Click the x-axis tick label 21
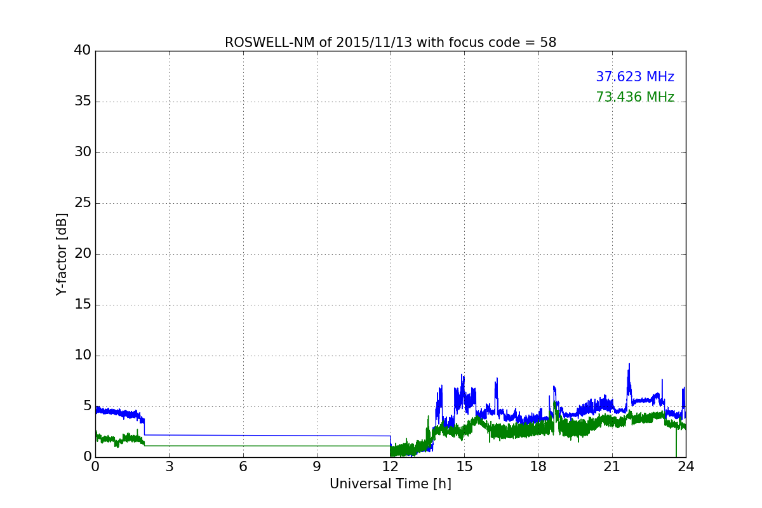 coord(612,467)
